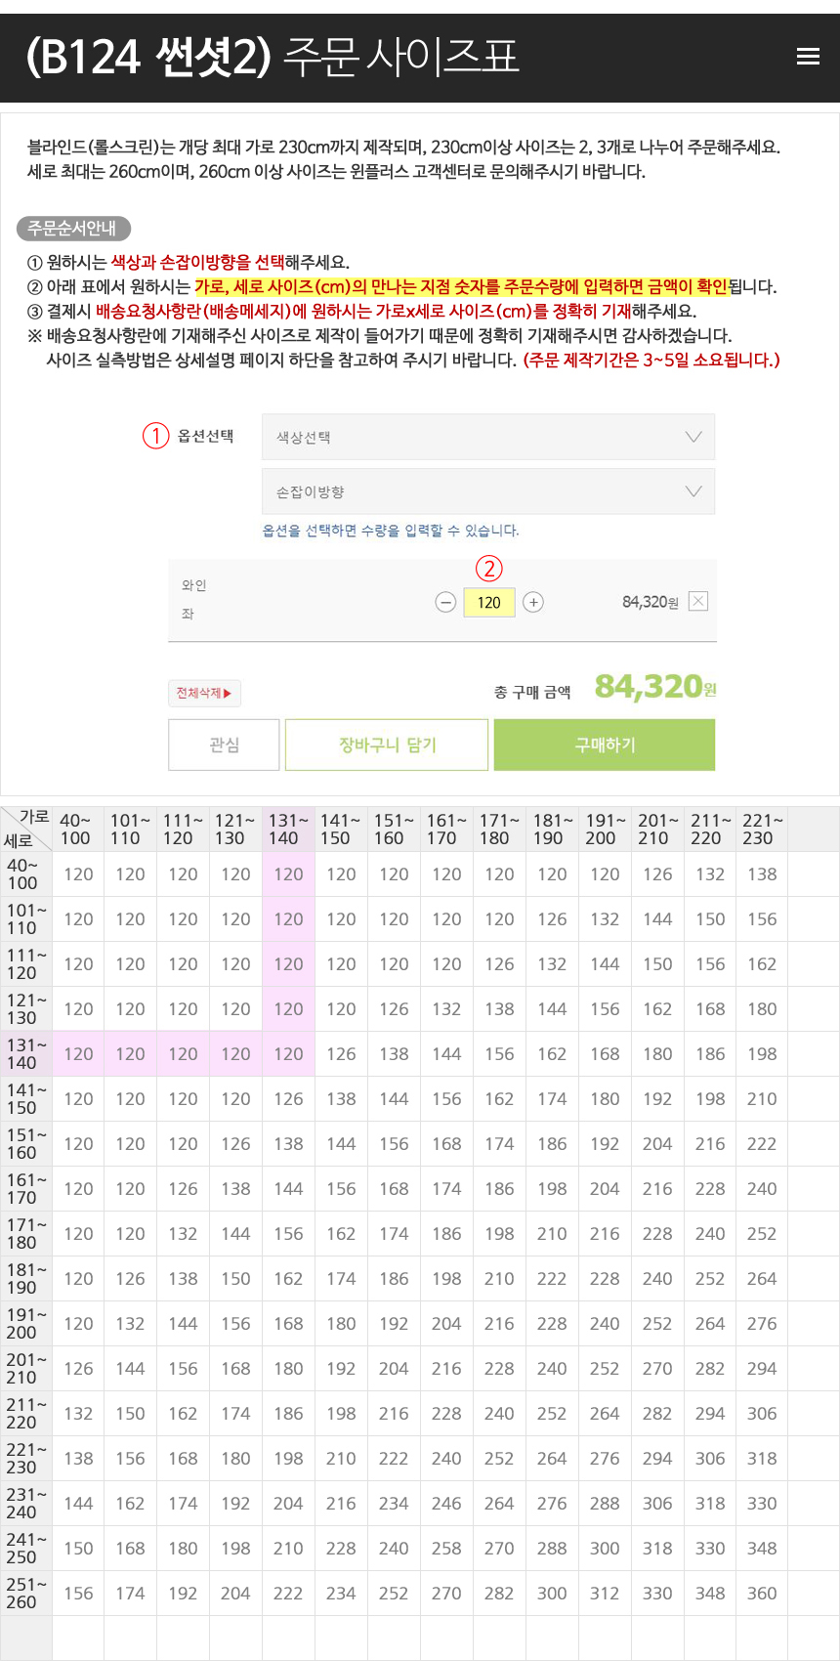
Task: Remove the item using the X icon
Action: tap(698, 601)
